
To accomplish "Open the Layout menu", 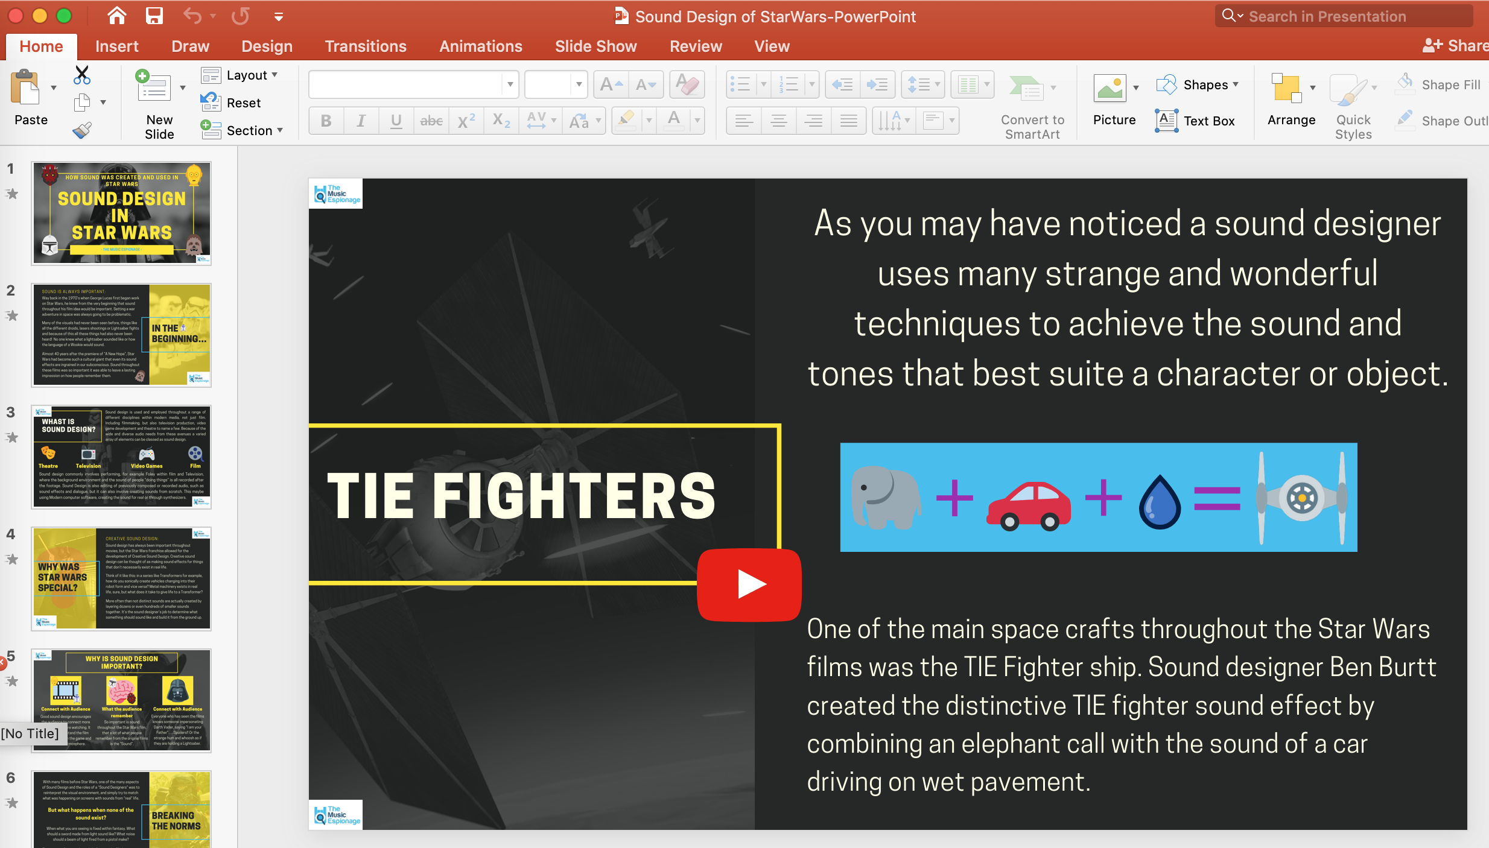I will [240, 75].
